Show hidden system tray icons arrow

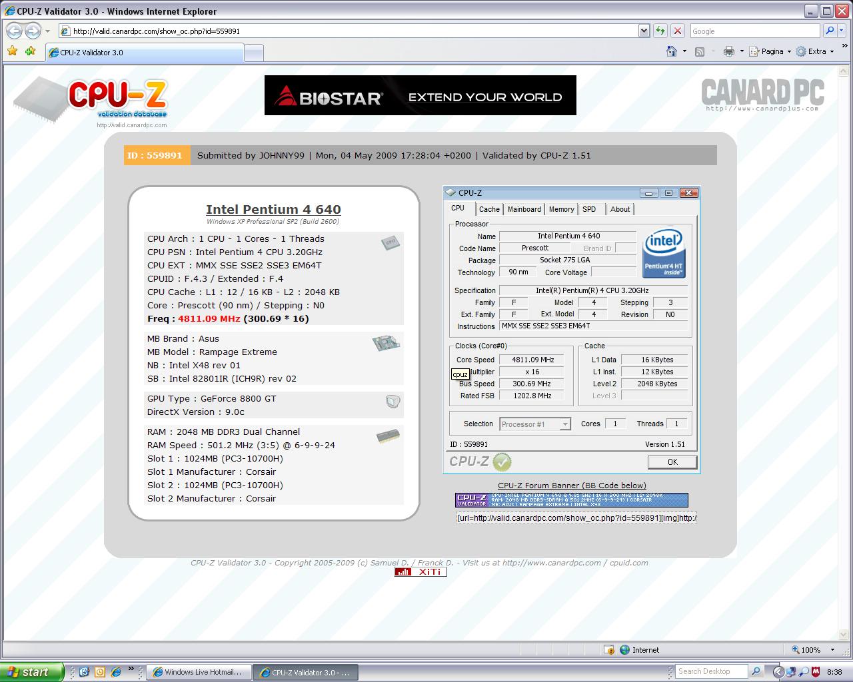click(x=777, y=672)
